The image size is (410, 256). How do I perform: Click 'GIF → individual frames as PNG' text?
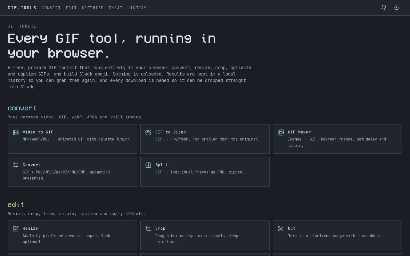click(200, 172)
